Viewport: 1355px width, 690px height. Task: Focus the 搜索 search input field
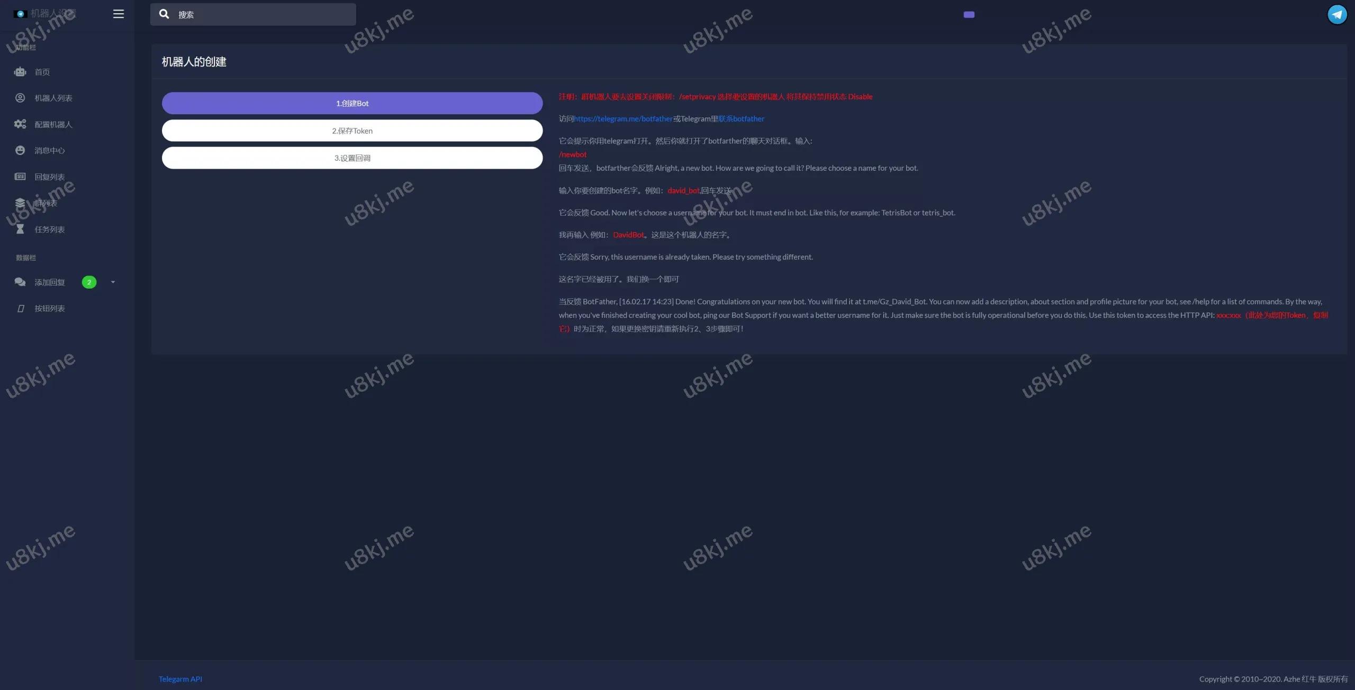coord(265,15)
